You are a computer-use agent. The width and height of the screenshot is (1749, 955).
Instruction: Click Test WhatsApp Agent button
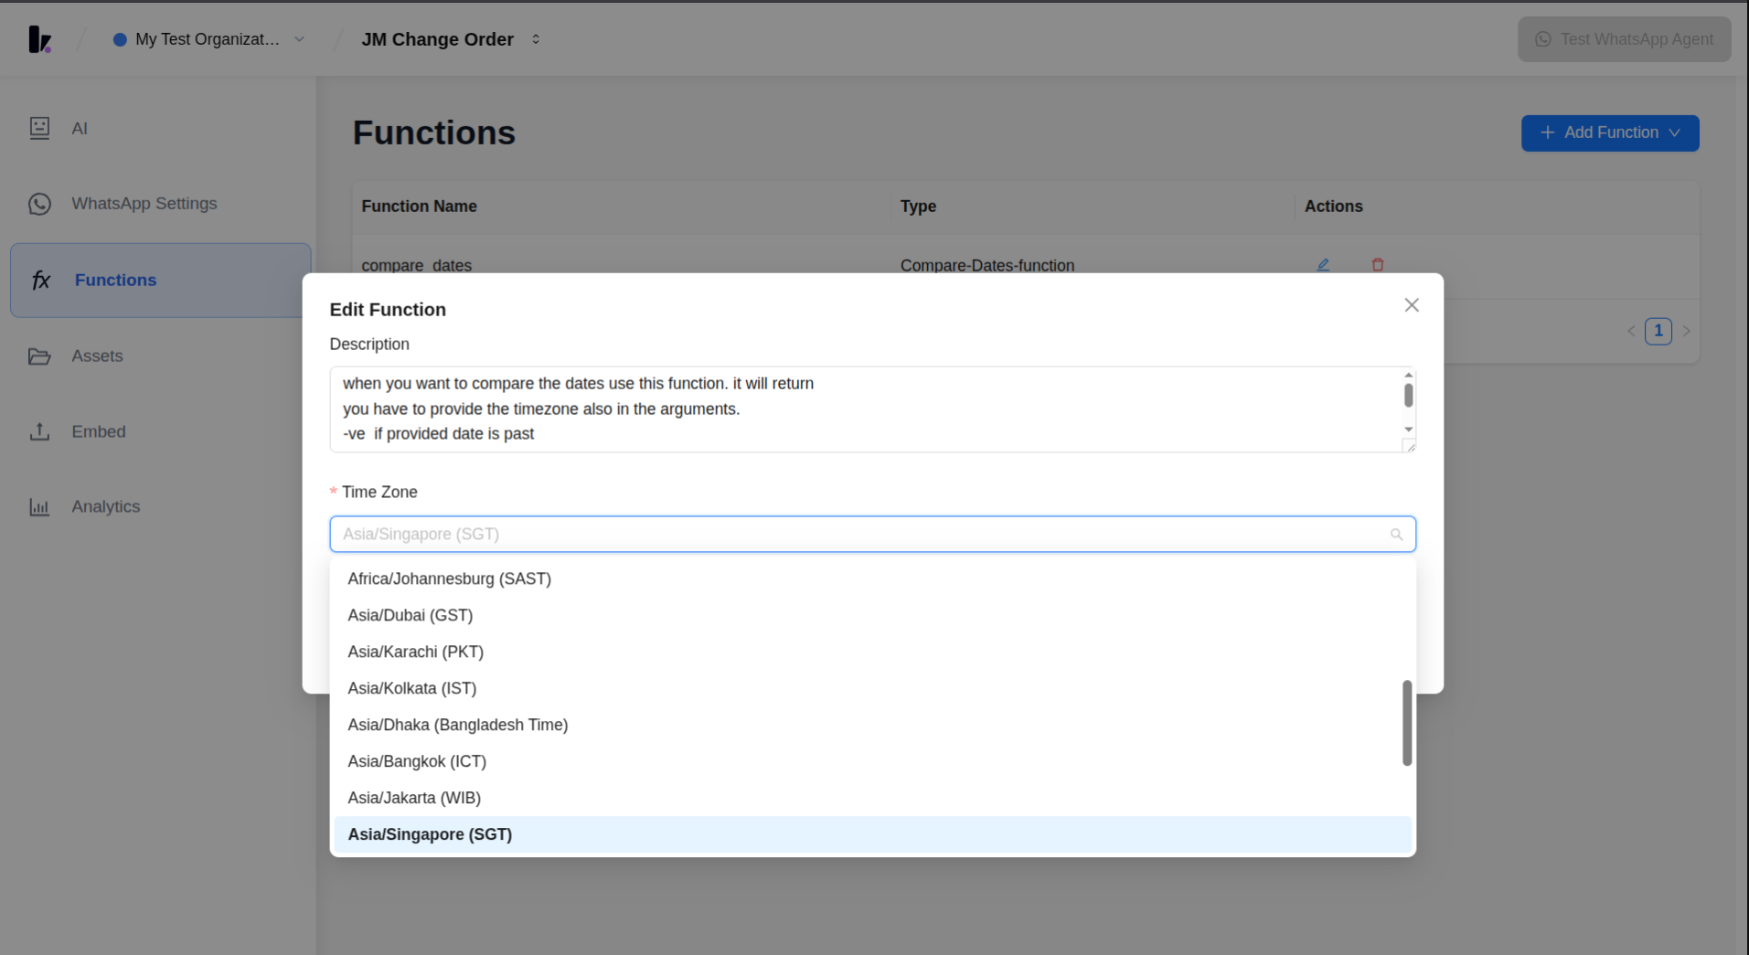click(1624, 39)
